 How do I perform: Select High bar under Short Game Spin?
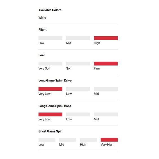[x=89, y=140]
